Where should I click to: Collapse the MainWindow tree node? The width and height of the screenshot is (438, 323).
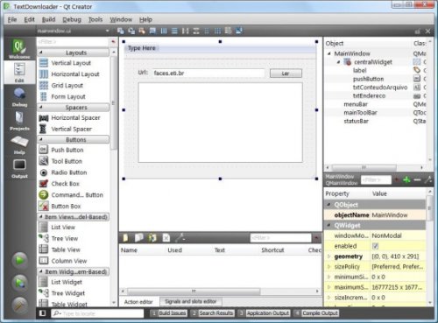point(329,53)
